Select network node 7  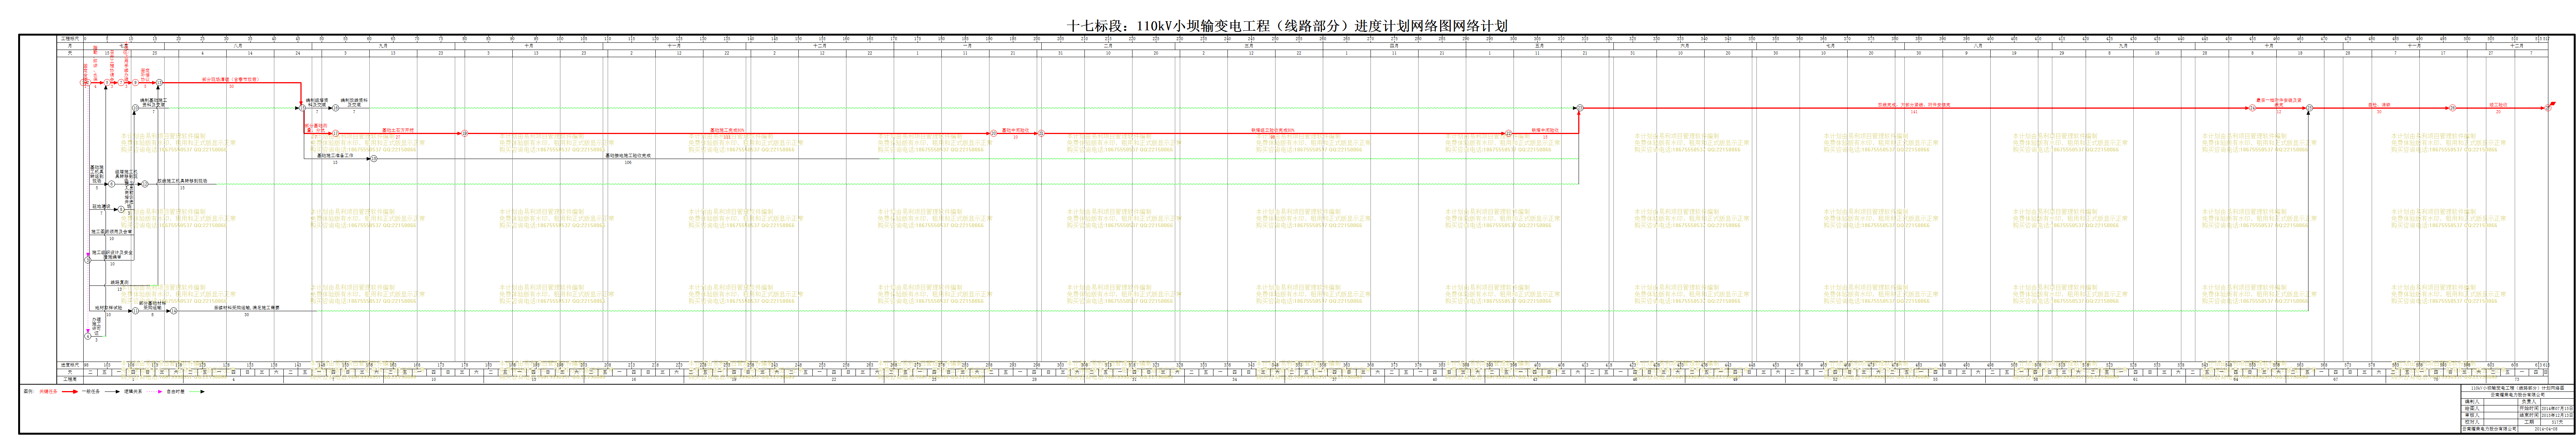(x=121, y=83)
